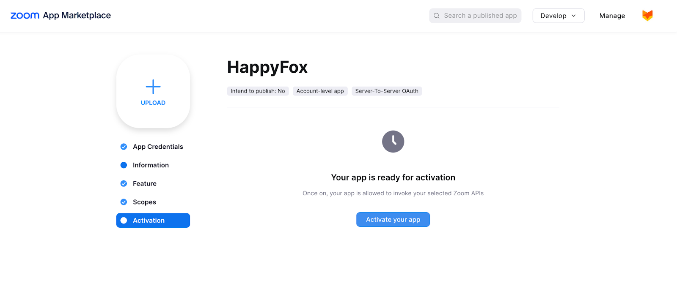
Task: Click the Information step dot
Action: (x=124, y=165)
